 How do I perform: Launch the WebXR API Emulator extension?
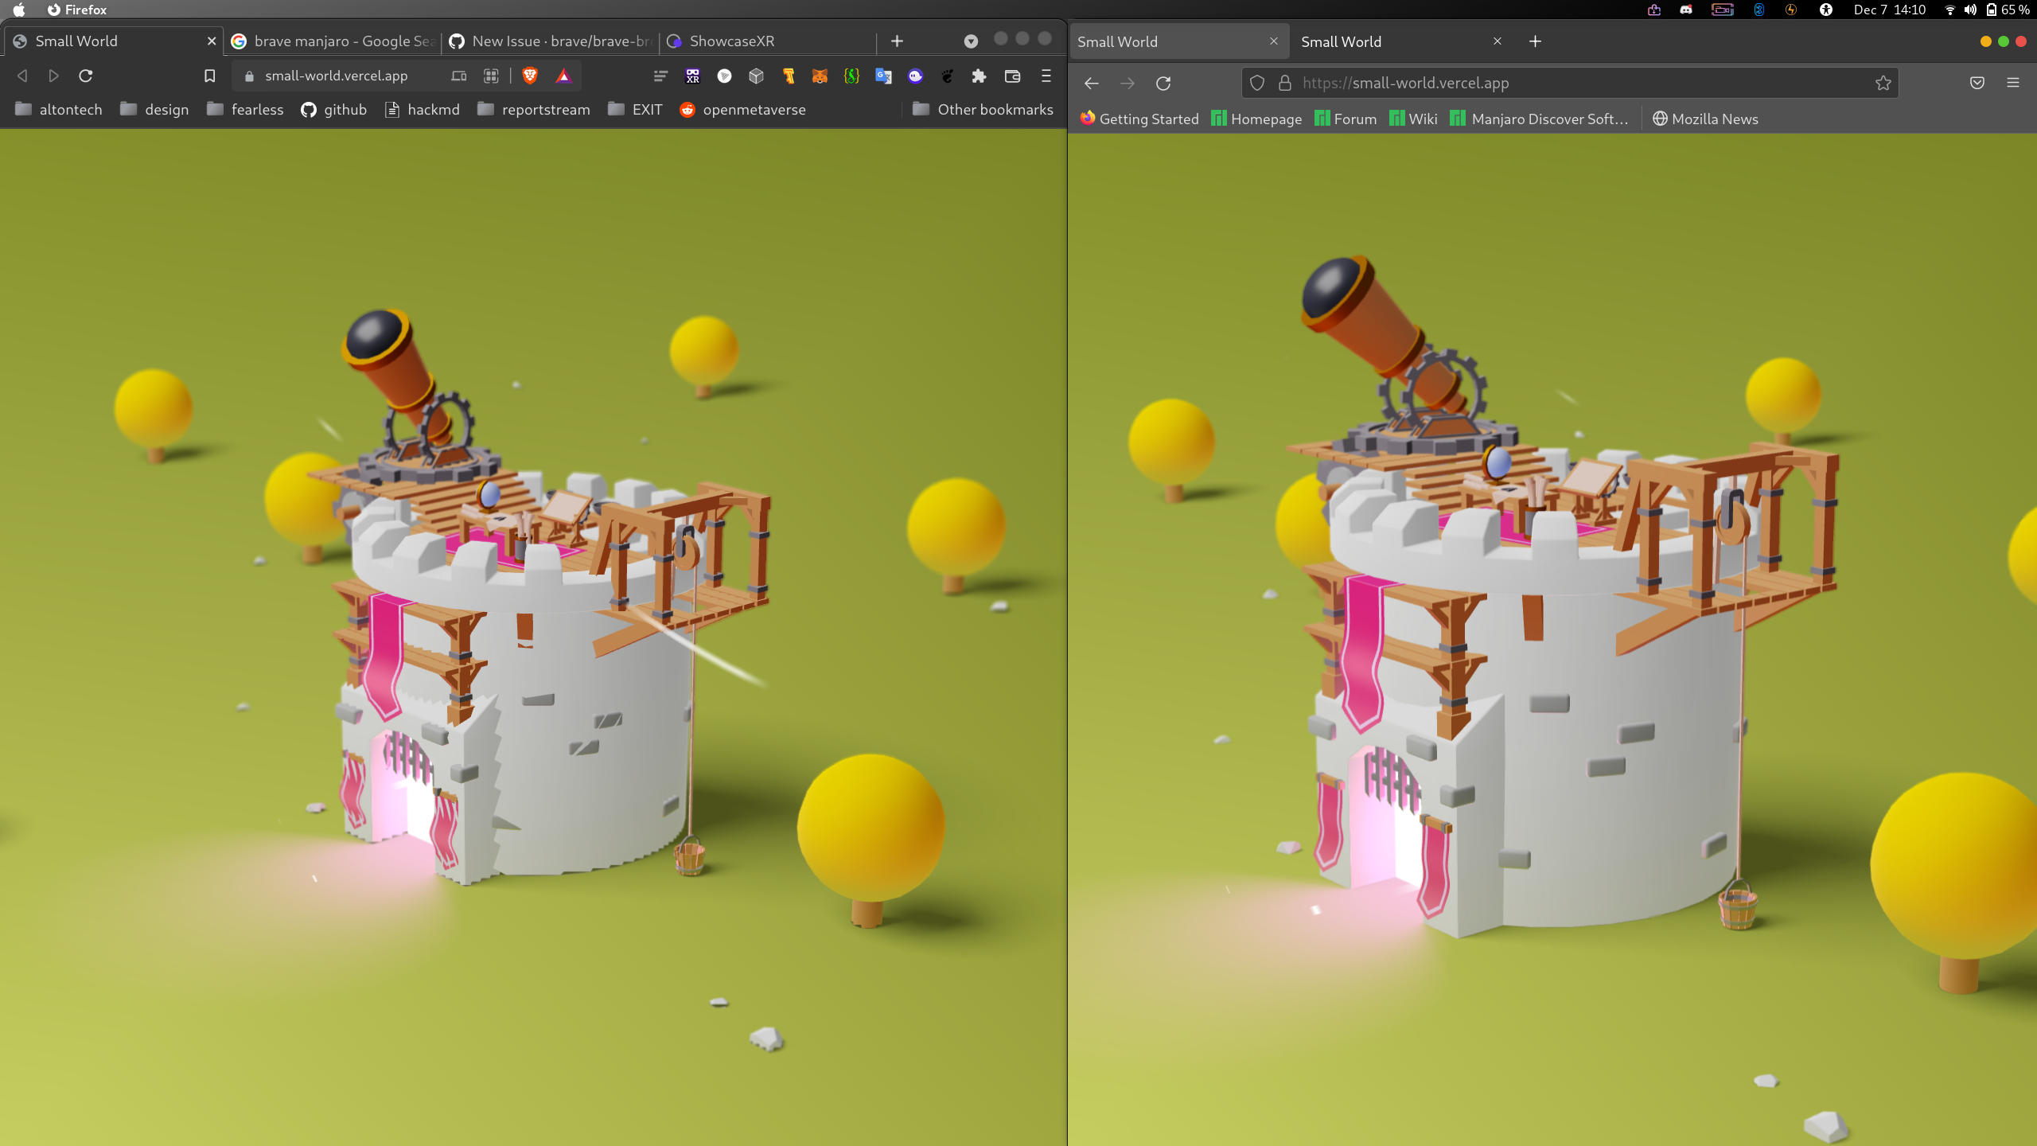click(x=691, y=76)
